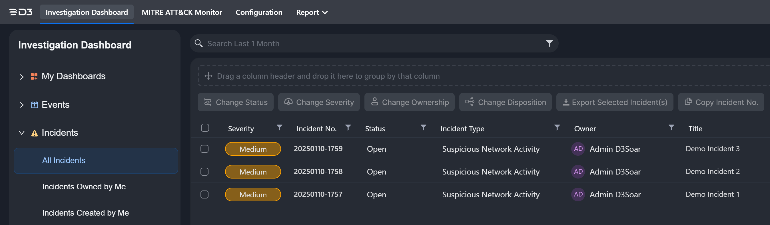Open the Status column filter
This screenshot has width=770, height=225.
(423, 128)
